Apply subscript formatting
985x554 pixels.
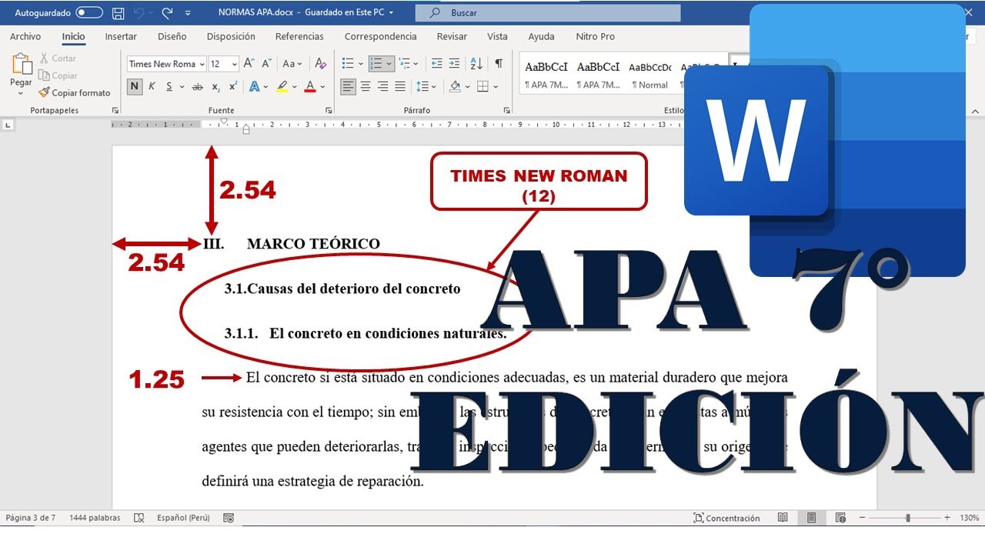[x=215, y=87]
